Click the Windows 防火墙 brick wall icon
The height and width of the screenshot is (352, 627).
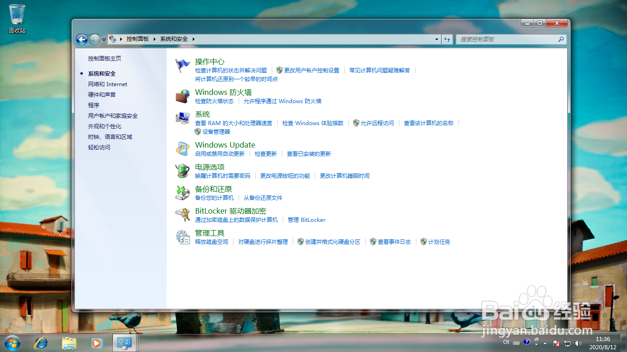tap(183, 96)
